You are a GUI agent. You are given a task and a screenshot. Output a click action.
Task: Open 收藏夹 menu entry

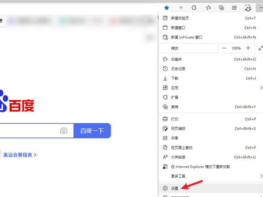211,59
